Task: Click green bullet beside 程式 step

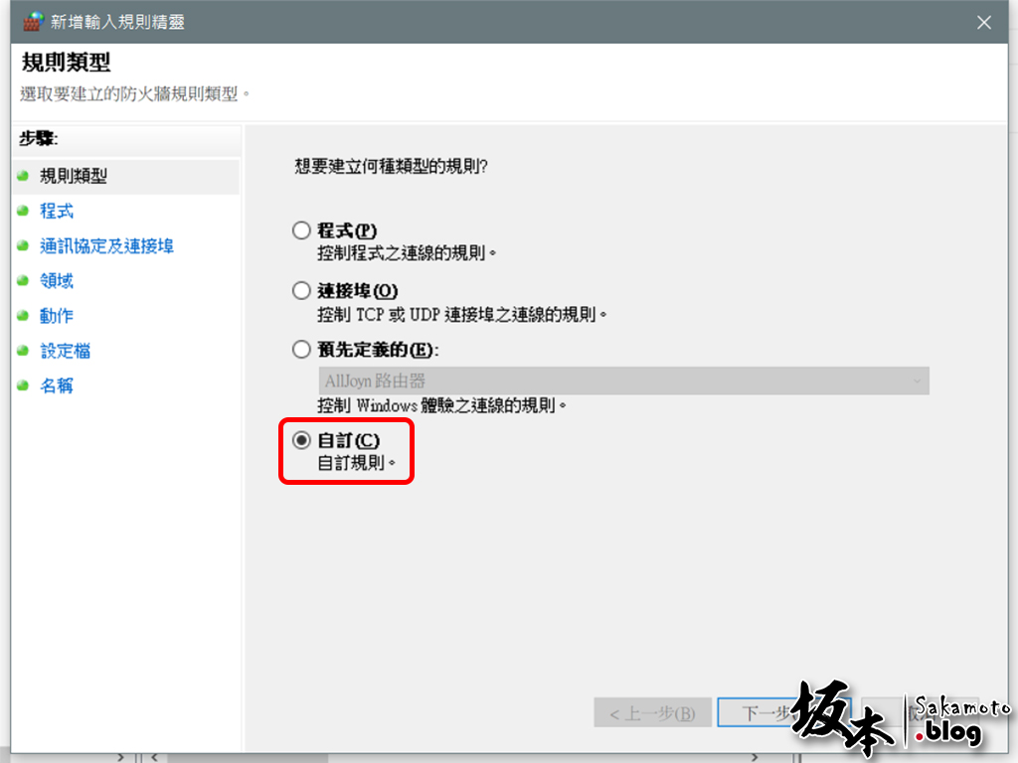Action: click(x=24, y=211)
